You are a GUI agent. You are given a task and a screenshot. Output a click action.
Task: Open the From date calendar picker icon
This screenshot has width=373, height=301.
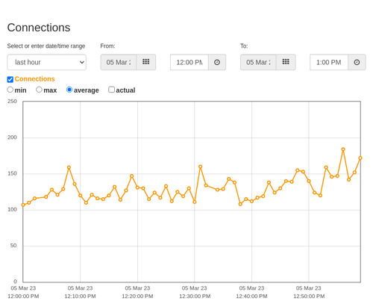(x=146, y=62)
